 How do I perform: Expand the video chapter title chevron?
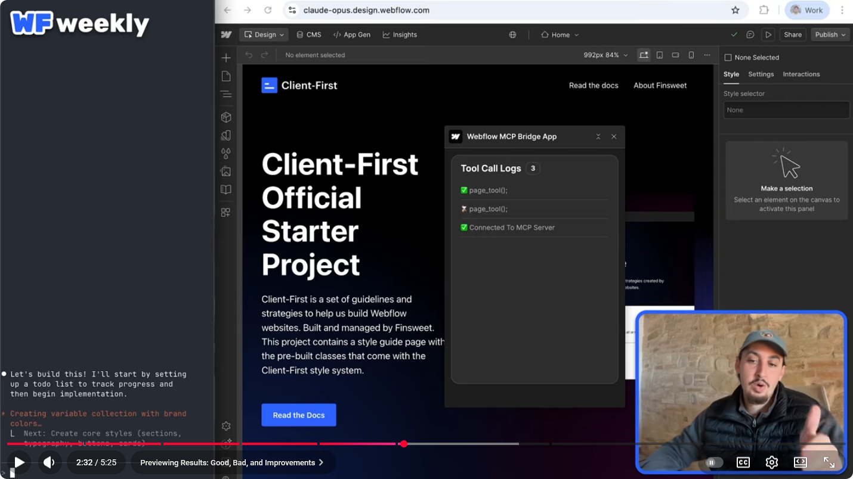tap(321, 462)
